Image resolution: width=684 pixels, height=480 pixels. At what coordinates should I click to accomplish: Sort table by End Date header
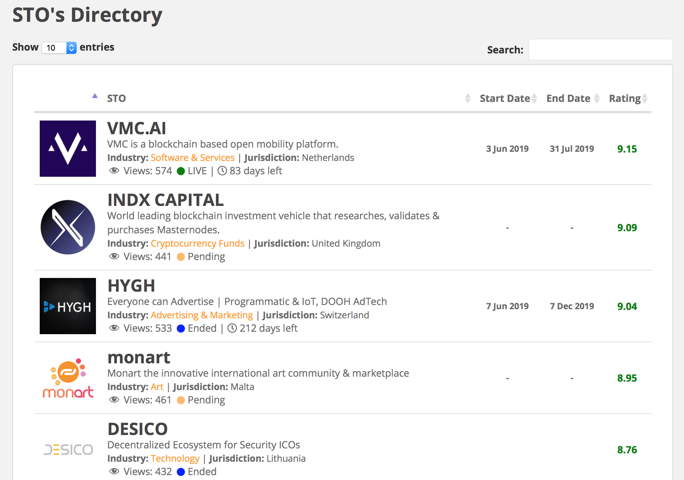point(568,98)
